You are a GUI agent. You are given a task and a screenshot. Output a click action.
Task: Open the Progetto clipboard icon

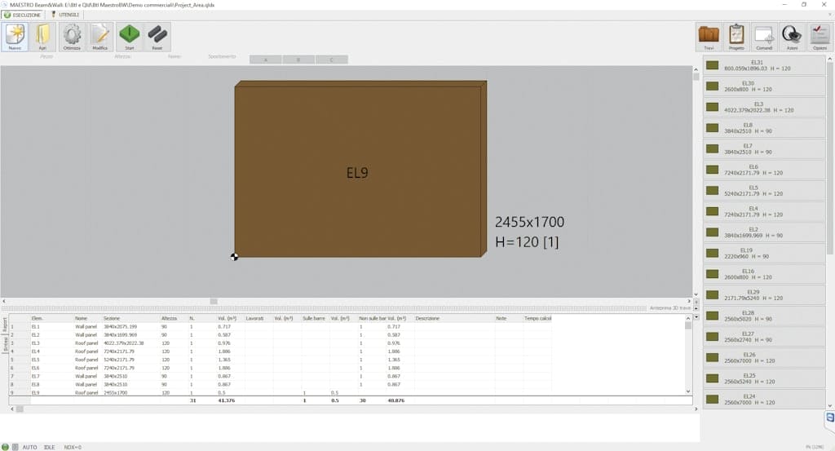pos(736,37)
